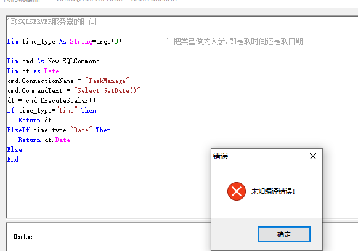The width and height of the screenshot is (358, 251).
Task: Click the ElseIf time_type="Date" Then line
Action: (59, 130)
